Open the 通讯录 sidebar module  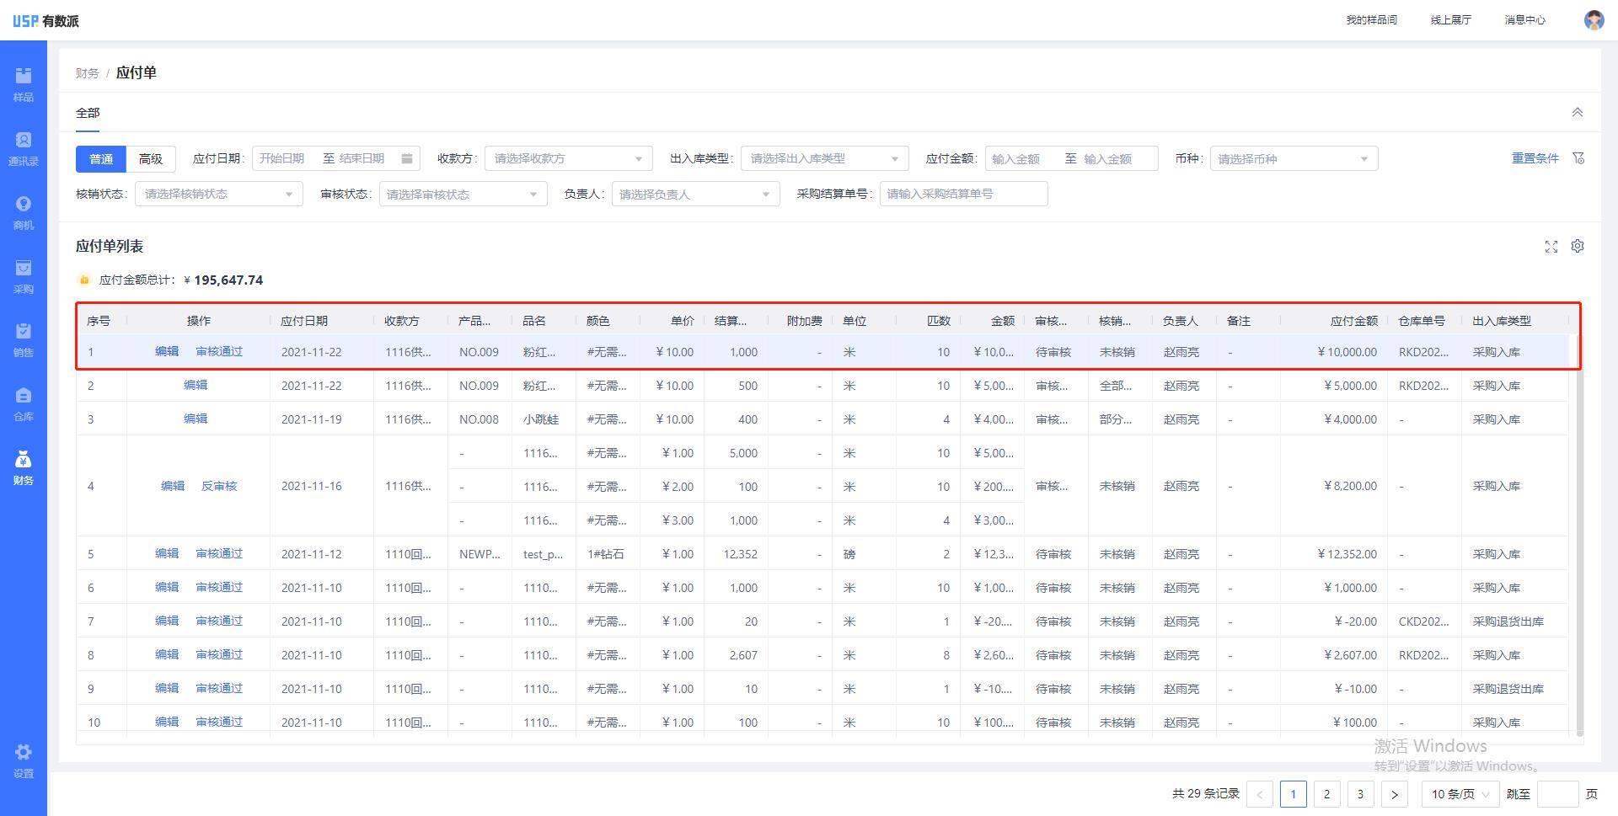pyautogui.click(x=24, y=148)
